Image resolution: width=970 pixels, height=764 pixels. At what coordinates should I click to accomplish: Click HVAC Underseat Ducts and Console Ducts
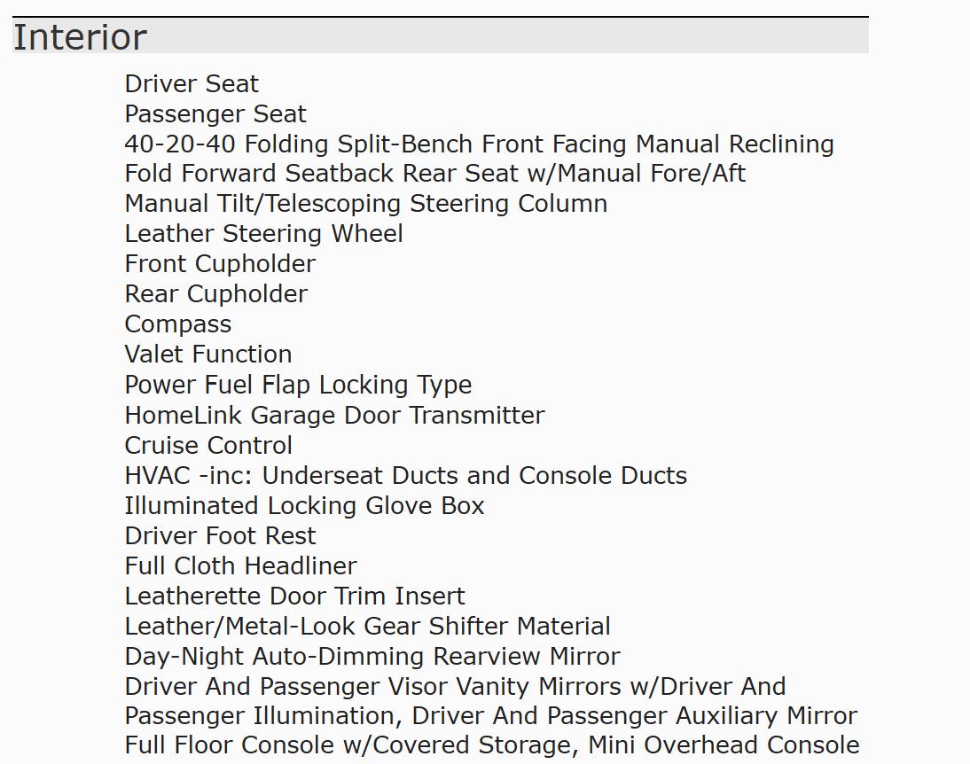pos(406,476)
